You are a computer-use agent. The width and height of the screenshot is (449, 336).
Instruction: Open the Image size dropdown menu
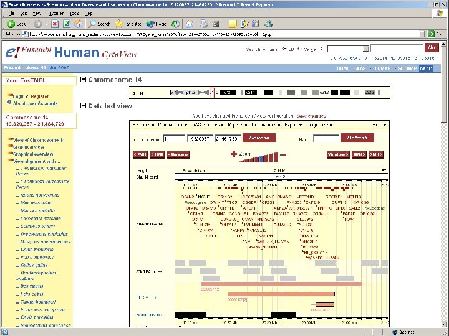pyautogui.click(x=321, y=125)
